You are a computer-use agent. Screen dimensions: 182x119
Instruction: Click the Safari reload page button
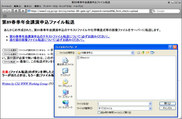point(16,11)
